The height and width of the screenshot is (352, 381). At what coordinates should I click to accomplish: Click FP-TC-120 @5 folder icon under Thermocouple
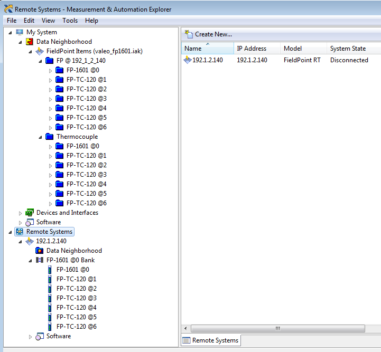click(59, 194)
